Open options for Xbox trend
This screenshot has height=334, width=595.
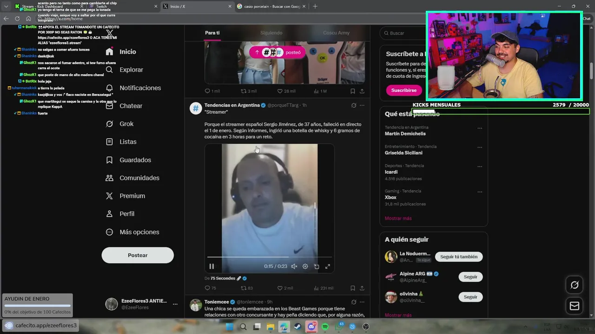click(480, 192)
